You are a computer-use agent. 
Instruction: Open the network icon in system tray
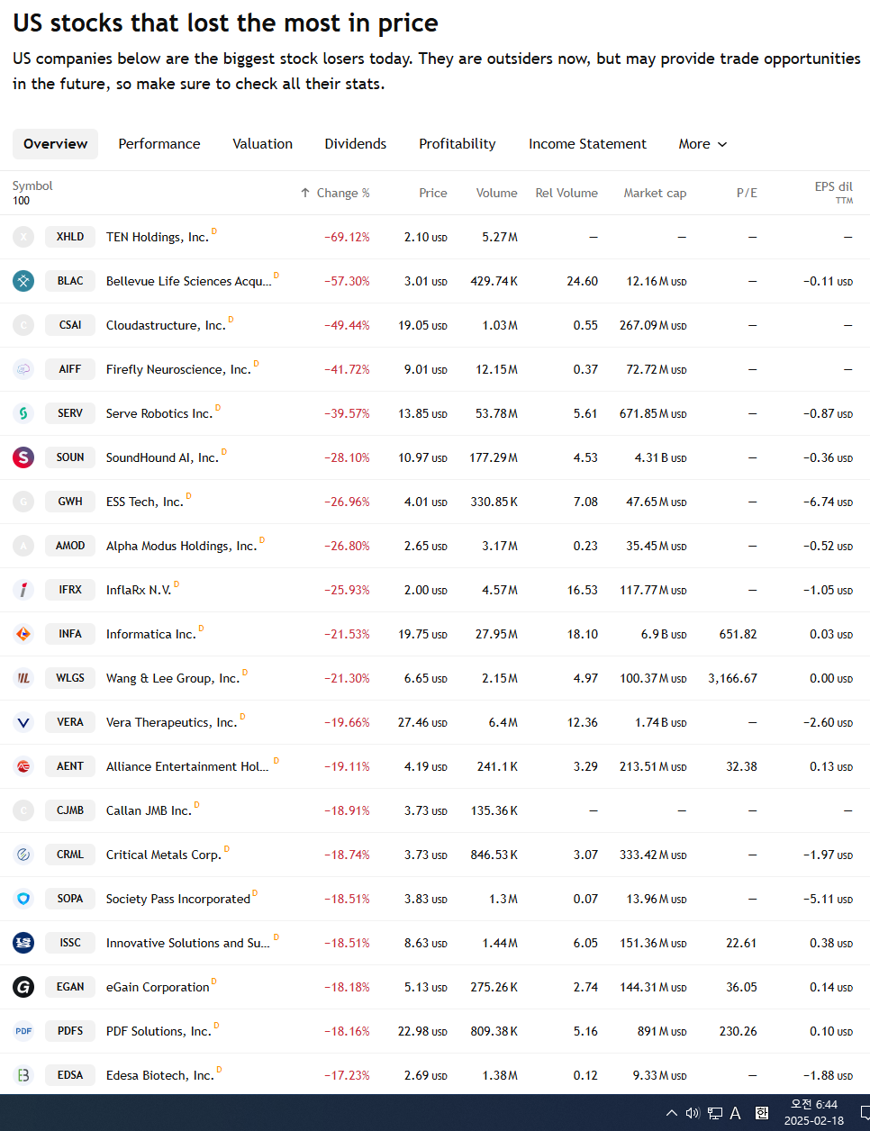coord(715,1113)
